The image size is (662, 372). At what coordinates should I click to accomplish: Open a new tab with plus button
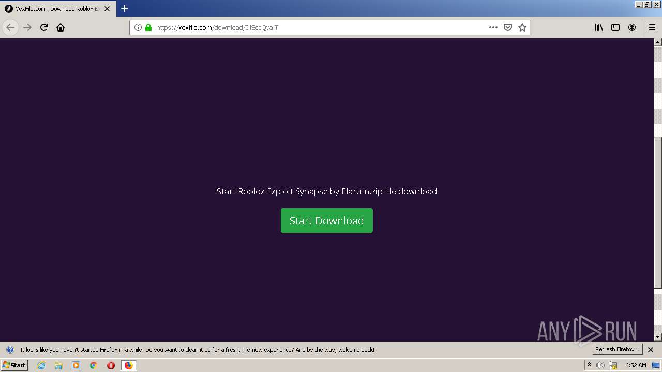coord(125,8)
